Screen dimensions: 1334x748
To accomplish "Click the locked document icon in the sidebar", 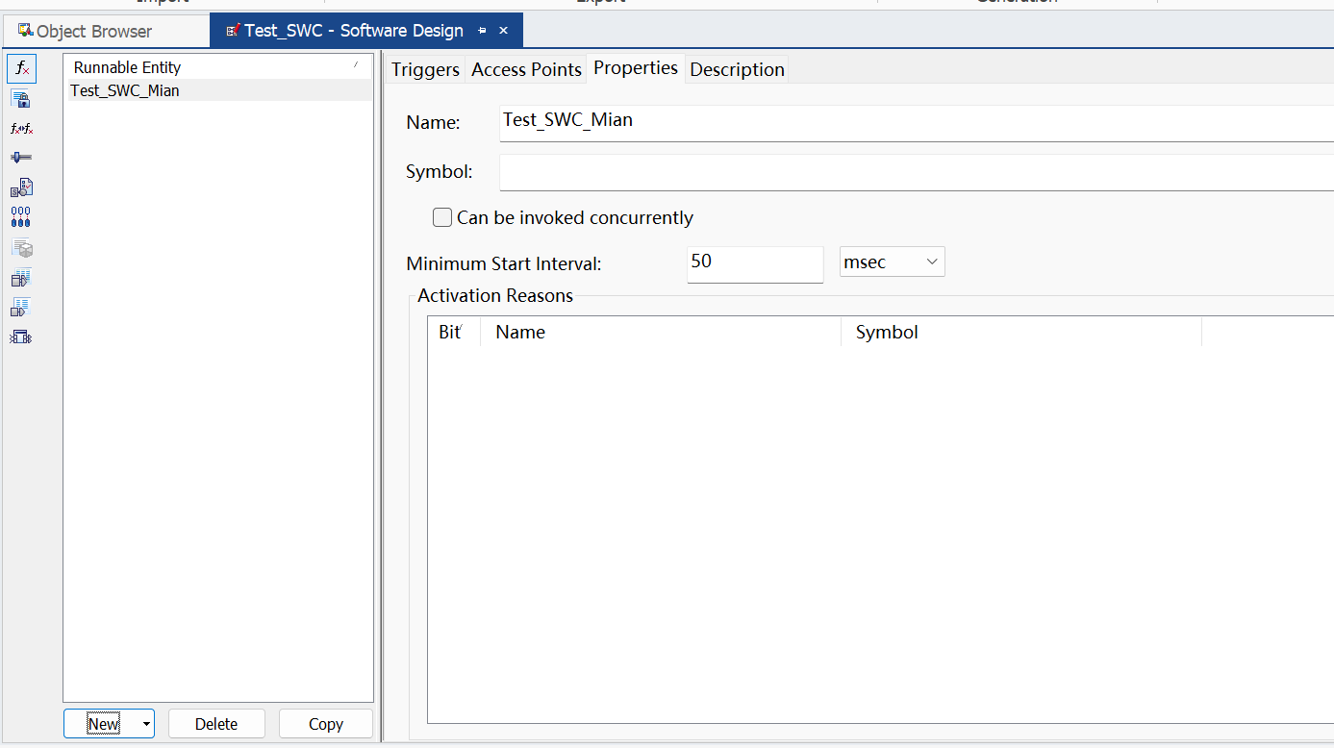I will coord(20,98).
